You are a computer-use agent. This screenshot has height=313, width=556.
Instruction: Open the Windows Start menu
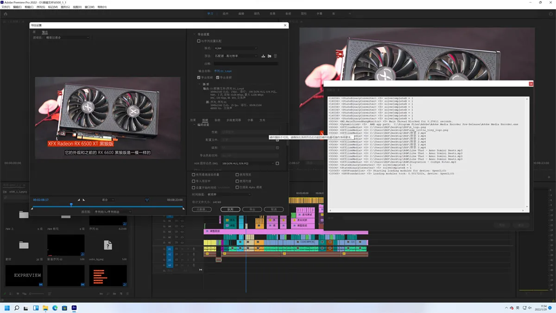tap(7, 308)
